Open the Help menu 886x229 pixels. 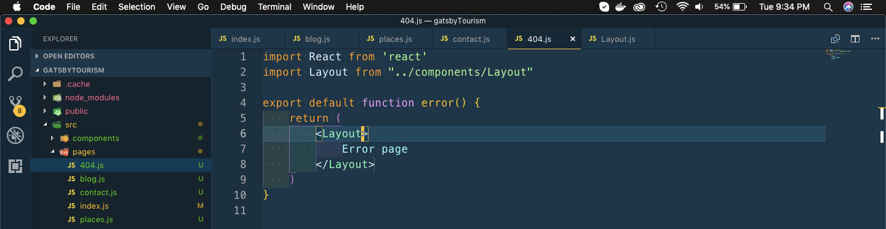pos(355,7)
